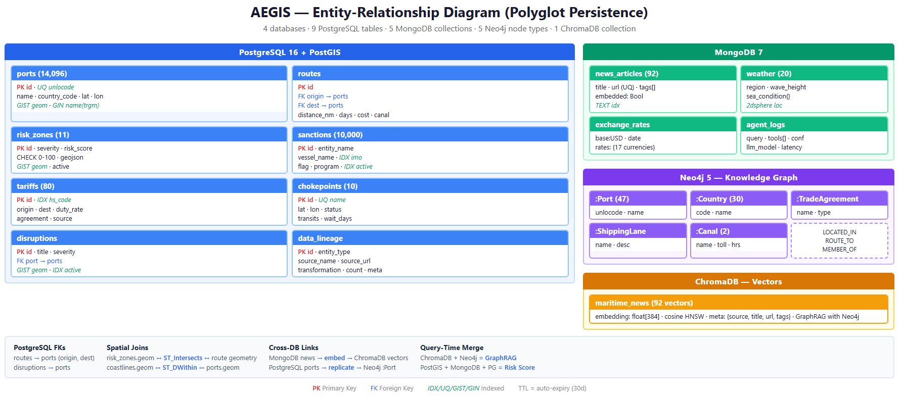Click 'LOCATED_IN' in the relationships box
The image size is (904, 396).
[839, 232]
